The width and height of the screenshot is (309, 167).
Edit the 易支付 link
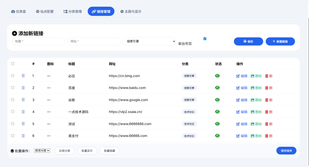242,136
